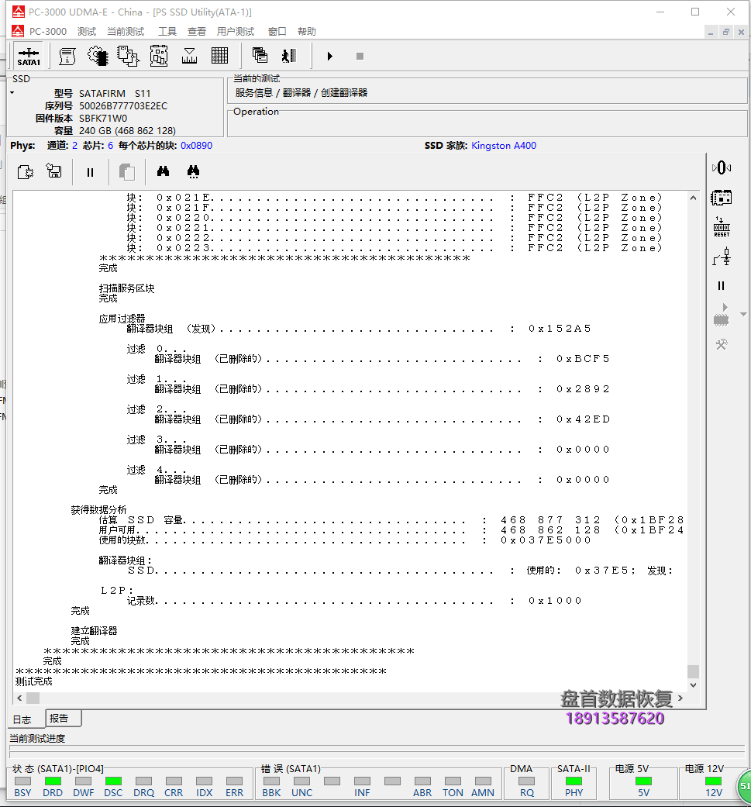Open the 用户测试 menu
This screenshot has width=751, height=807.
[236, 31]
